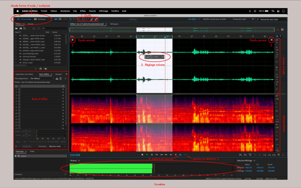
Task: Toggle power for effect slot 1
Action: [x=19, y=86]
